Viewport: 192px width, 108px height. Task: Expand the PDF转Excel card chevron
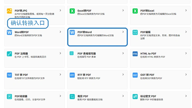click(x=186, y=10)
